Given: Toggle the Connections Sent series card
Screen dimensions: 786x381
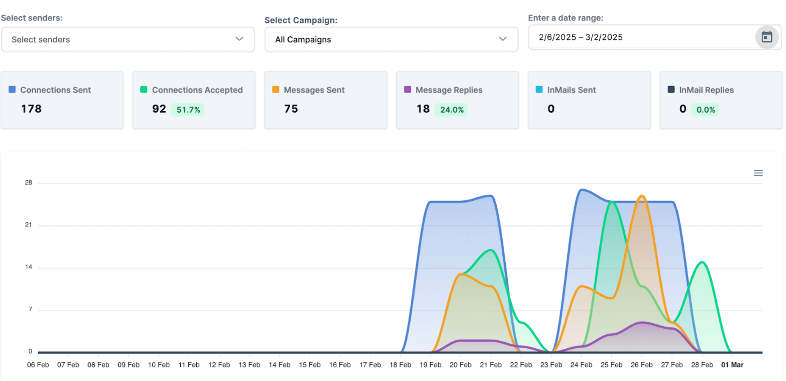Looking at the screenshot, I should (x=62, y=100).
